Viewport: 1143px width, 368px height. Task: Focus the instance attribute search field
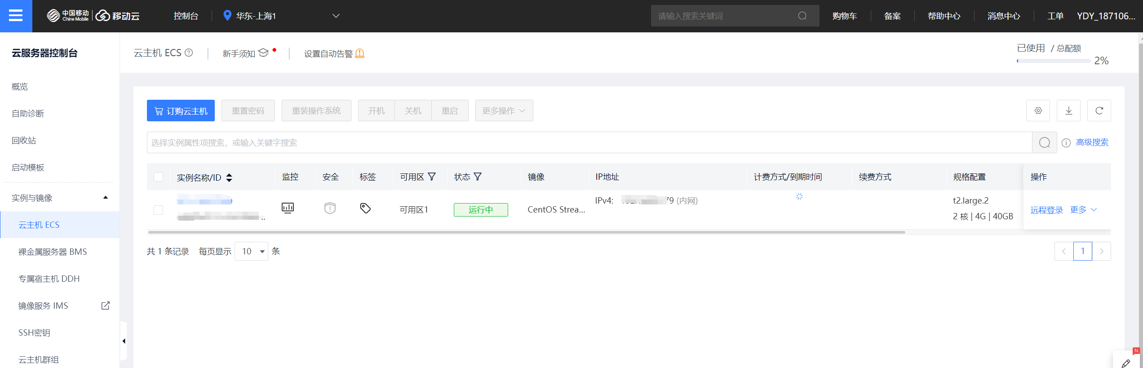point(589,142)
